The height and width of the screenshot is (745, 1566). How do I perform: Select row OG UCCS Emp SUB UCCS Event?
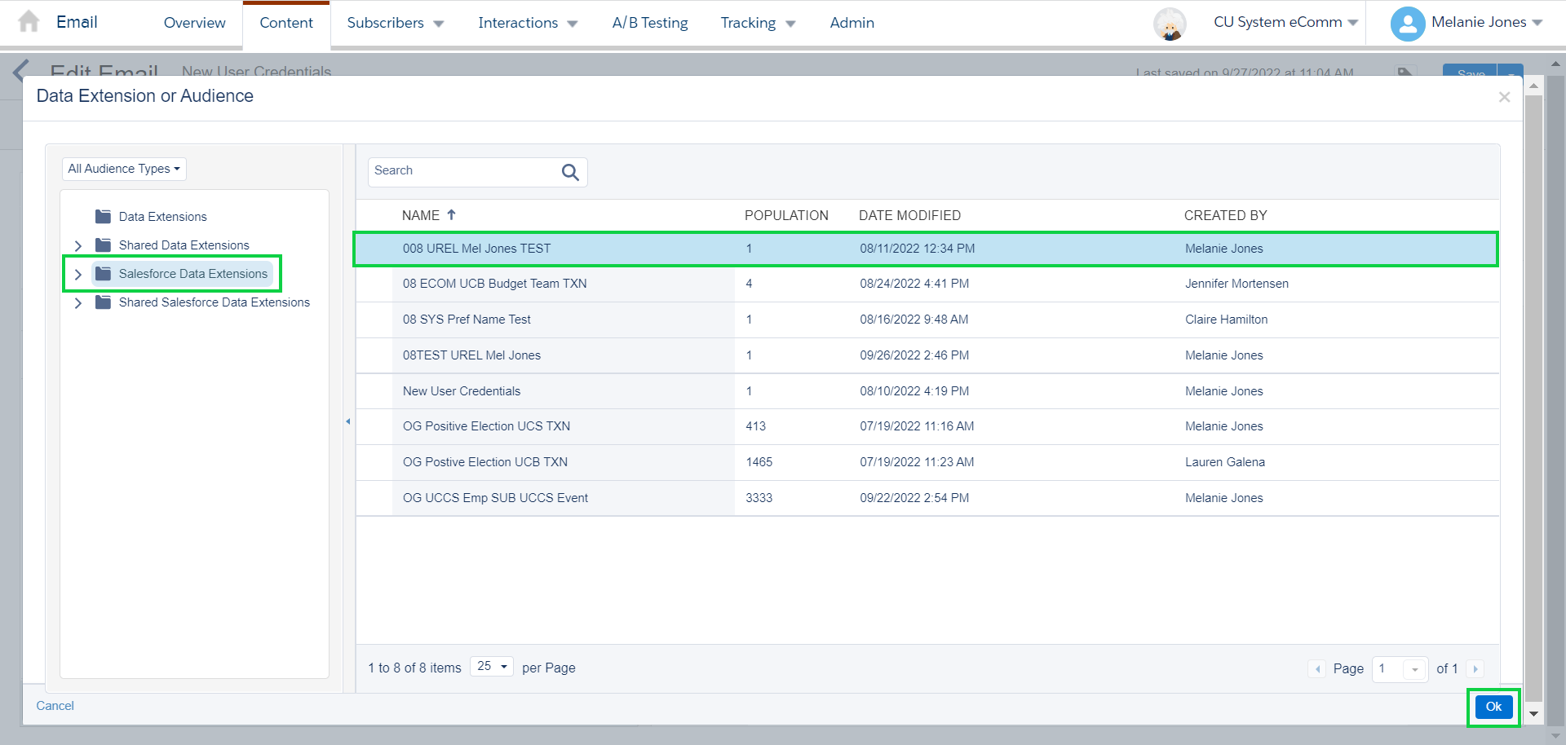927,498
